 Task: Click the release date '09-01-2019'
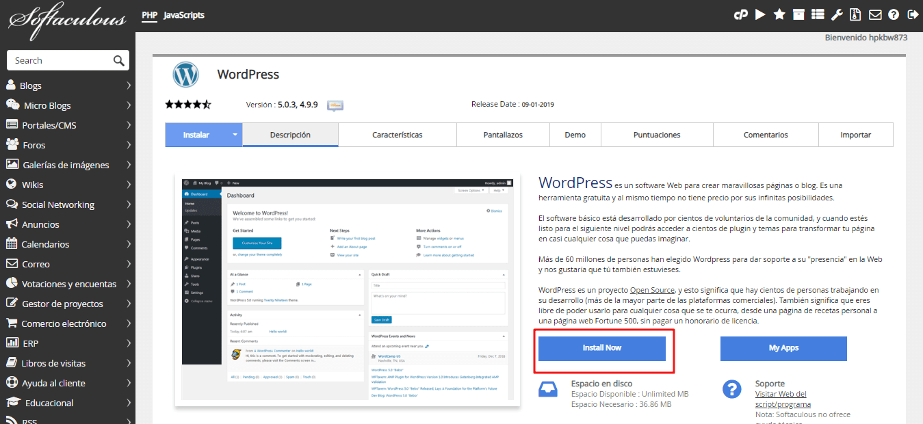pos(538,105)
